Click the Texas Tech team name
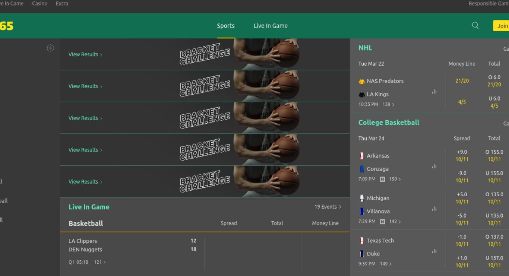 [380, 241]
